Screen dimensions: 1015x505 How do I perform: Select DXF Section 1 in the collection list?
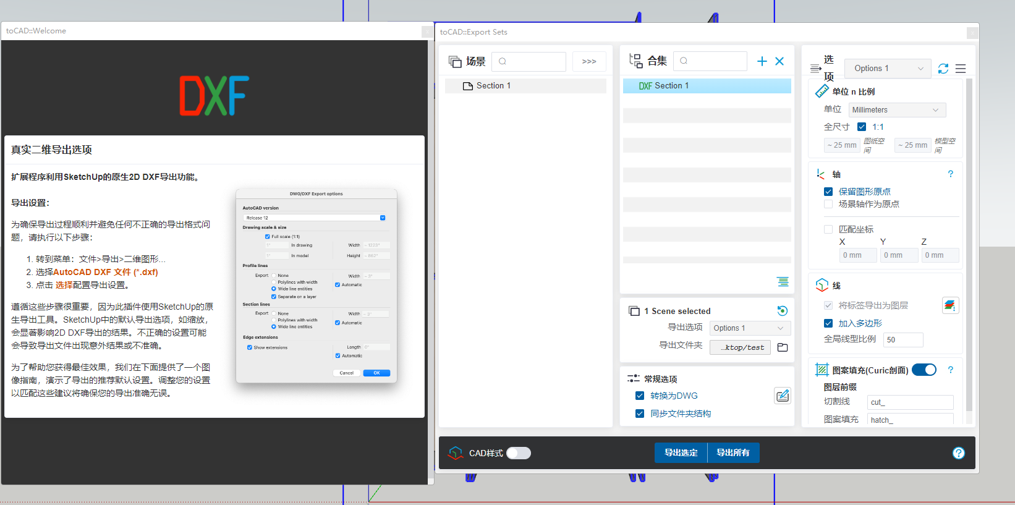point(707,86)
